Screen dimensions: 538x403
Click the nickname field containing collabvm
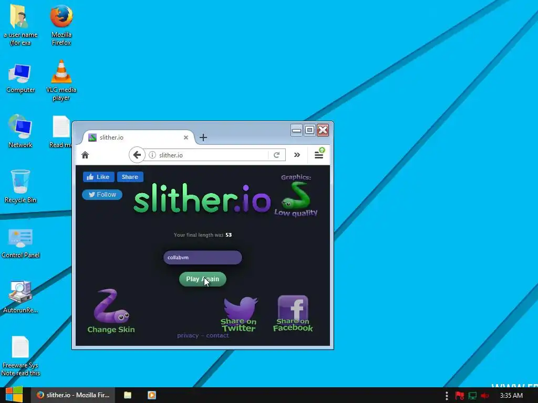pos(203,257)
